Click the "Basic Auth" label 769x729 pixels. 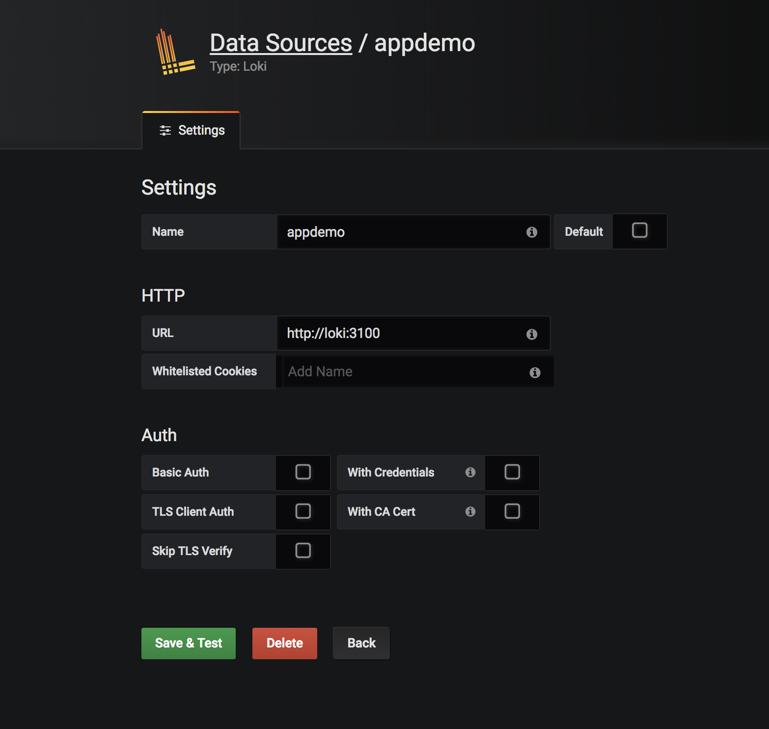pos(180,473)
